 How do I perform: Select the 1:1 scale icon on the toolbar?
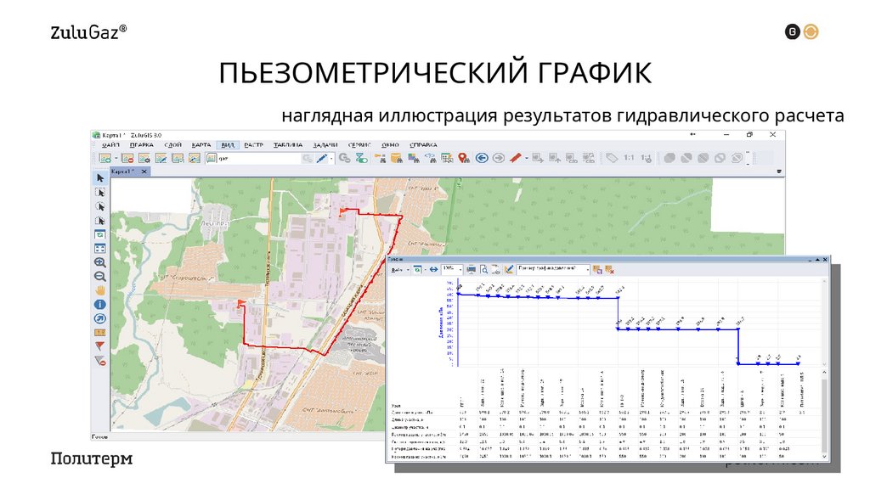pos(630,158)
